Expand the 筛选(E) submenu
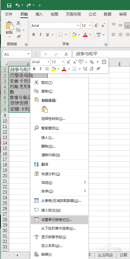Image resolution: width=130 pixels, height=259 pixels. (x=59, y=183)
